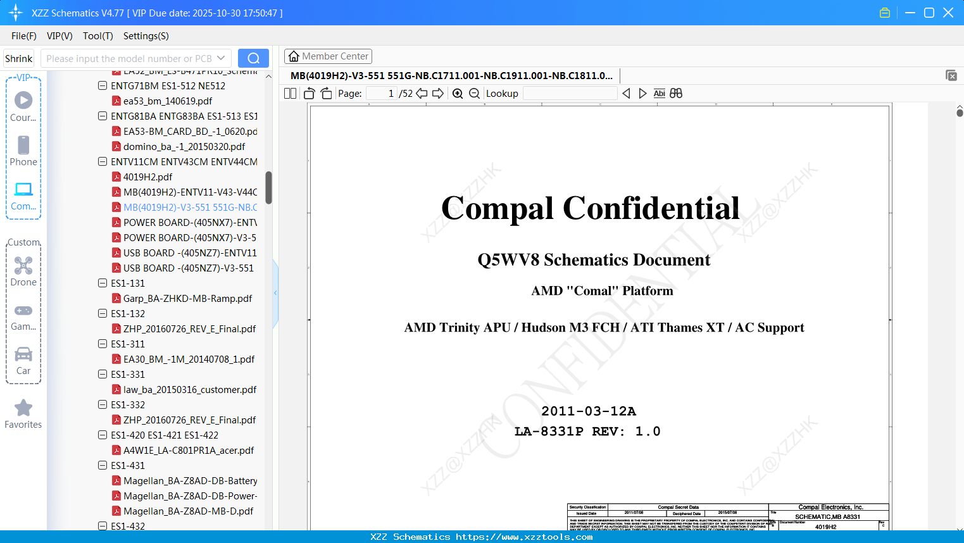The image size is (964, 543).
Task: Select the Phone category icon
Action: 23,151
